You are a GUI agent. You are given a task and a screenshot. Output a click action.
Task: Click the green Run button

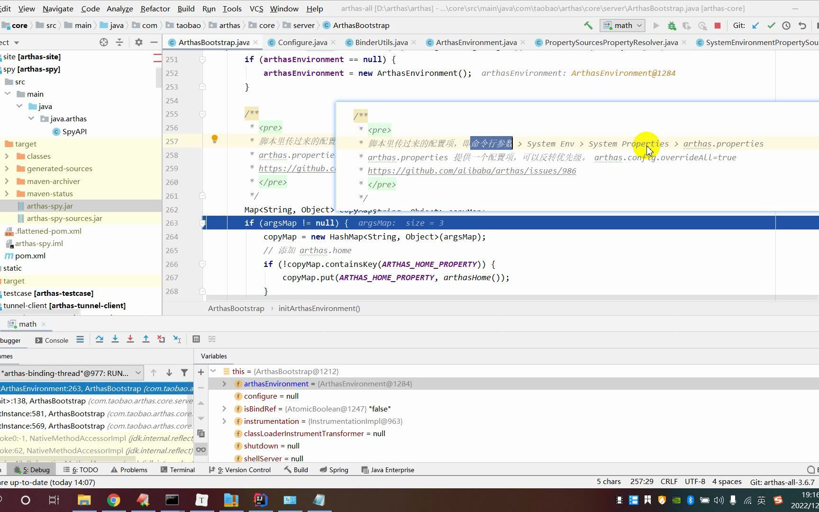(x=656, y=26)
